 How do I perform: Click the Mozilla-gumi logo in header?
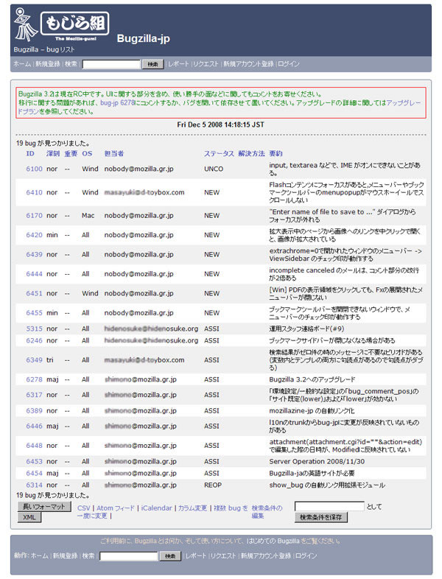tap(61, 25)
